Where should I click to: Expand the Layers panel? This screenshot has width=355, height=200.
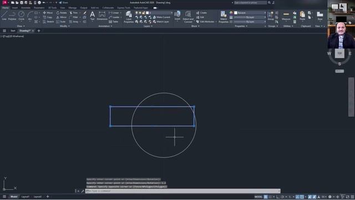coord(148,26)
